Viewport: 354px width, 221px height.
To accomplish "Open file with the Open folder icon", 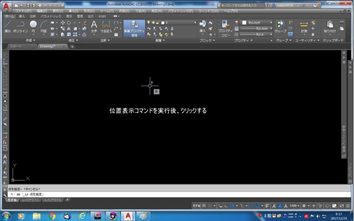I will coord(22,5).
